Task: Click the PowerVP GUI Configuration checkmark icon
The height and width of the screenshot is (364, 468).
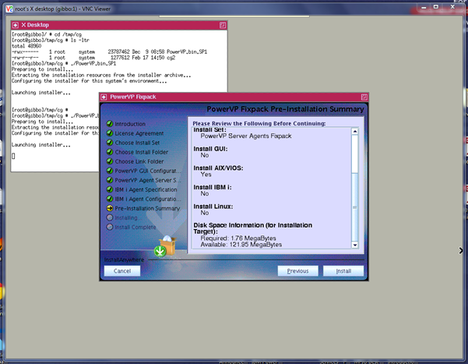Action: [110, 171]
